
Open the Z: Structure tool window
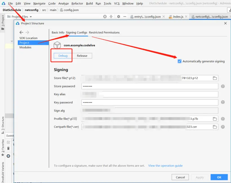[3, 125]
